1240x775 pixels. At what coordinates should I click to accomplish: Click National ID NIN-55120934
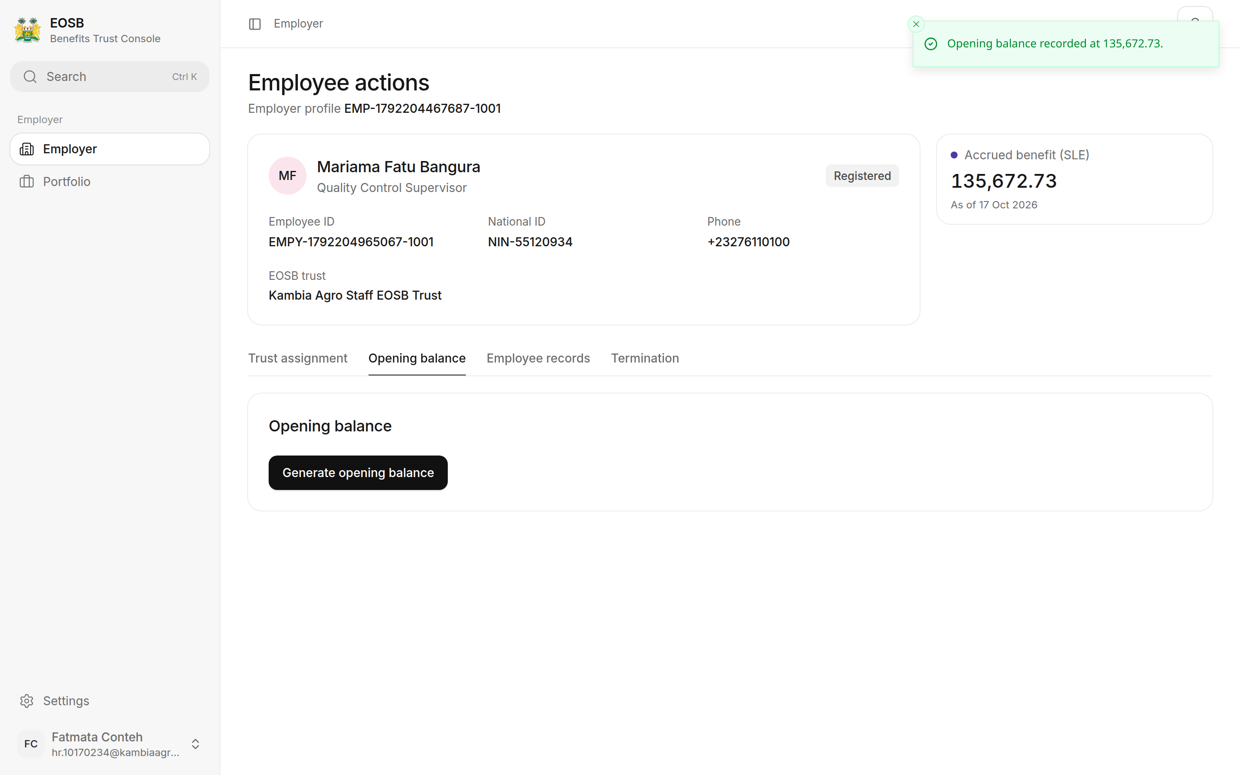(530, 242)
